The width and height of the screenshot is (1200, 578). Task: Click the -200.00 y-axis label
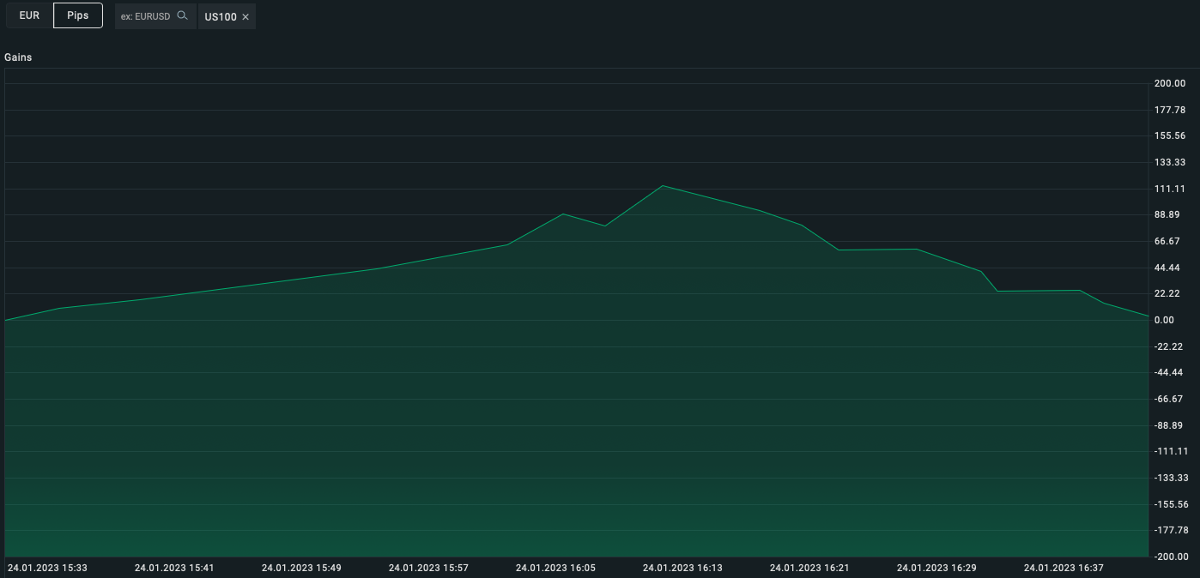(1171, 557)
